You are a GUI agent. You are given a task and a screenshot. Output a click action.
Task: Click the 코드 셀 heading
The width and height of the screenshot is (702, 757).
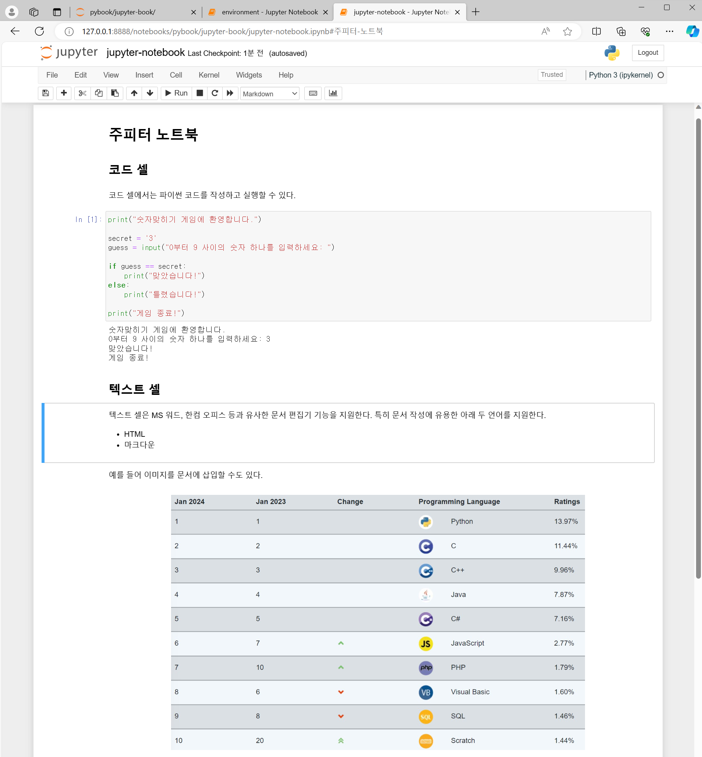coord(128,169)
